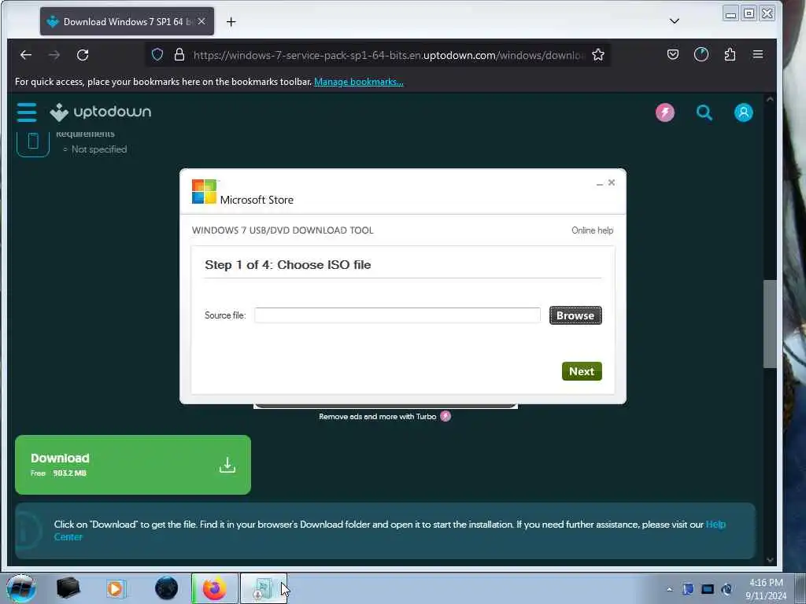
Task: Click the green Download button
Action: tap(133, 465)
